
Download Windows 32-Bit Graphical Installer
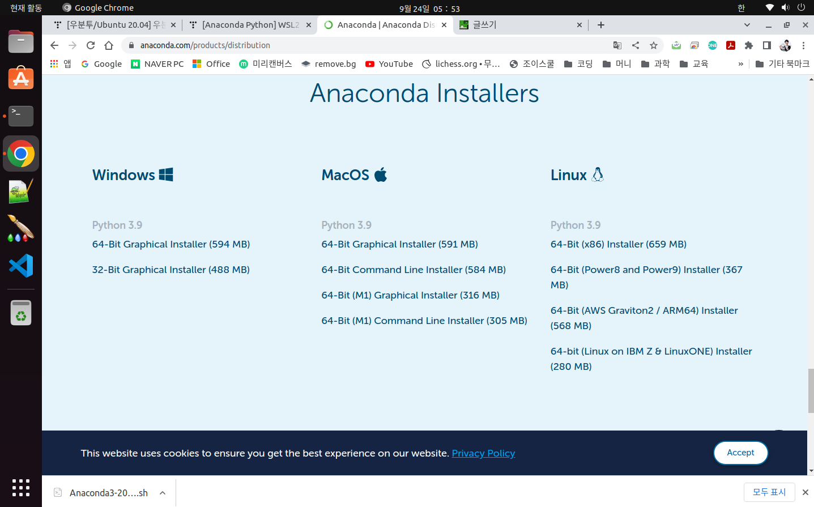(171, 270)
